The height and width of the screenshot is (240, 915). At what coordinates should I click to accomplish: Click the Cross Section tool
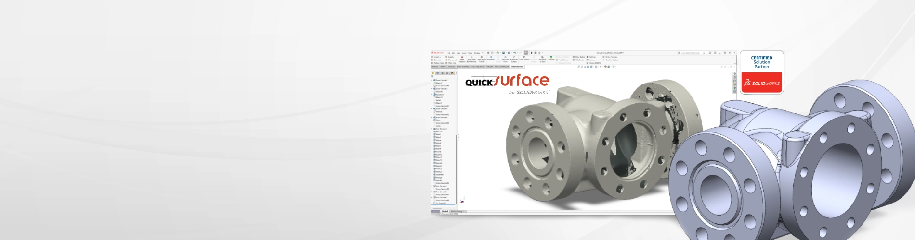524,58
